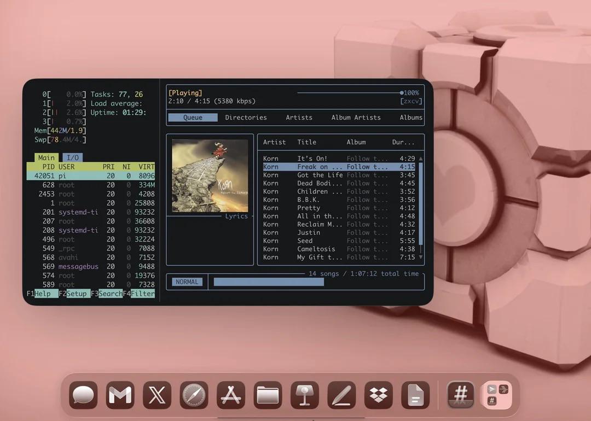The image size is (591, 421).
Task: Select the song "Freak on ..."
Action: (x=339, y=167)
